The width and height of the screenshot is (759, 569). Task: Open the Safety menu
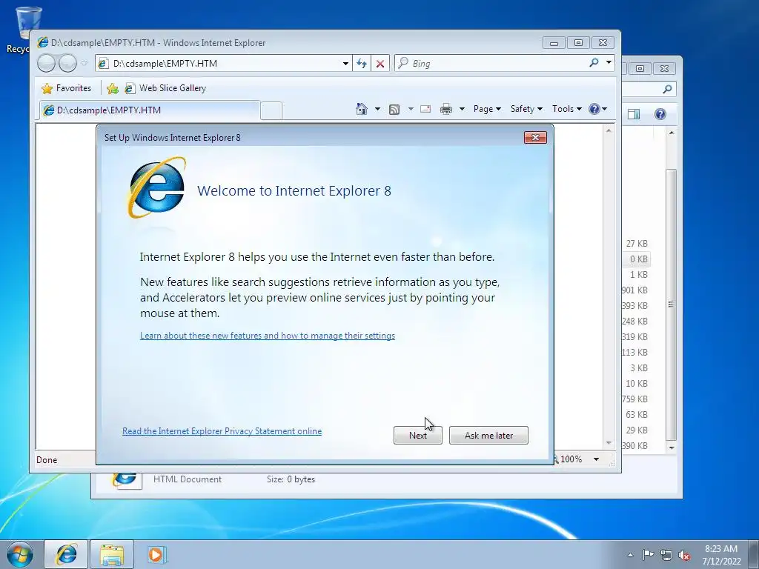click(526, 109)
